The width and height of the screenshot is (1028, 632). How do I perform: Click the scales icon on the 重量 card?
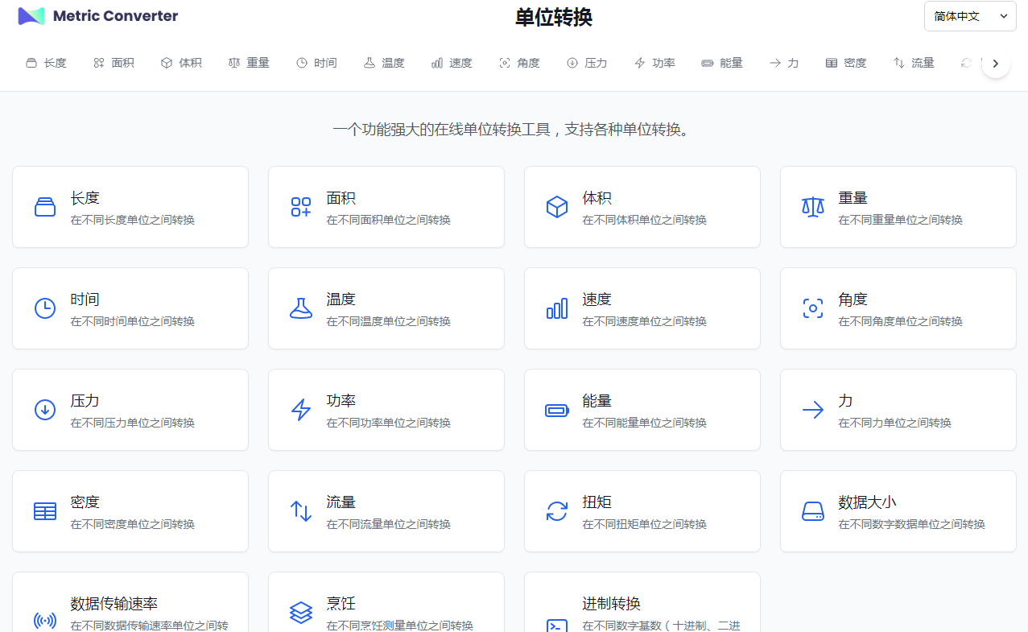click(x=812, y=207)
